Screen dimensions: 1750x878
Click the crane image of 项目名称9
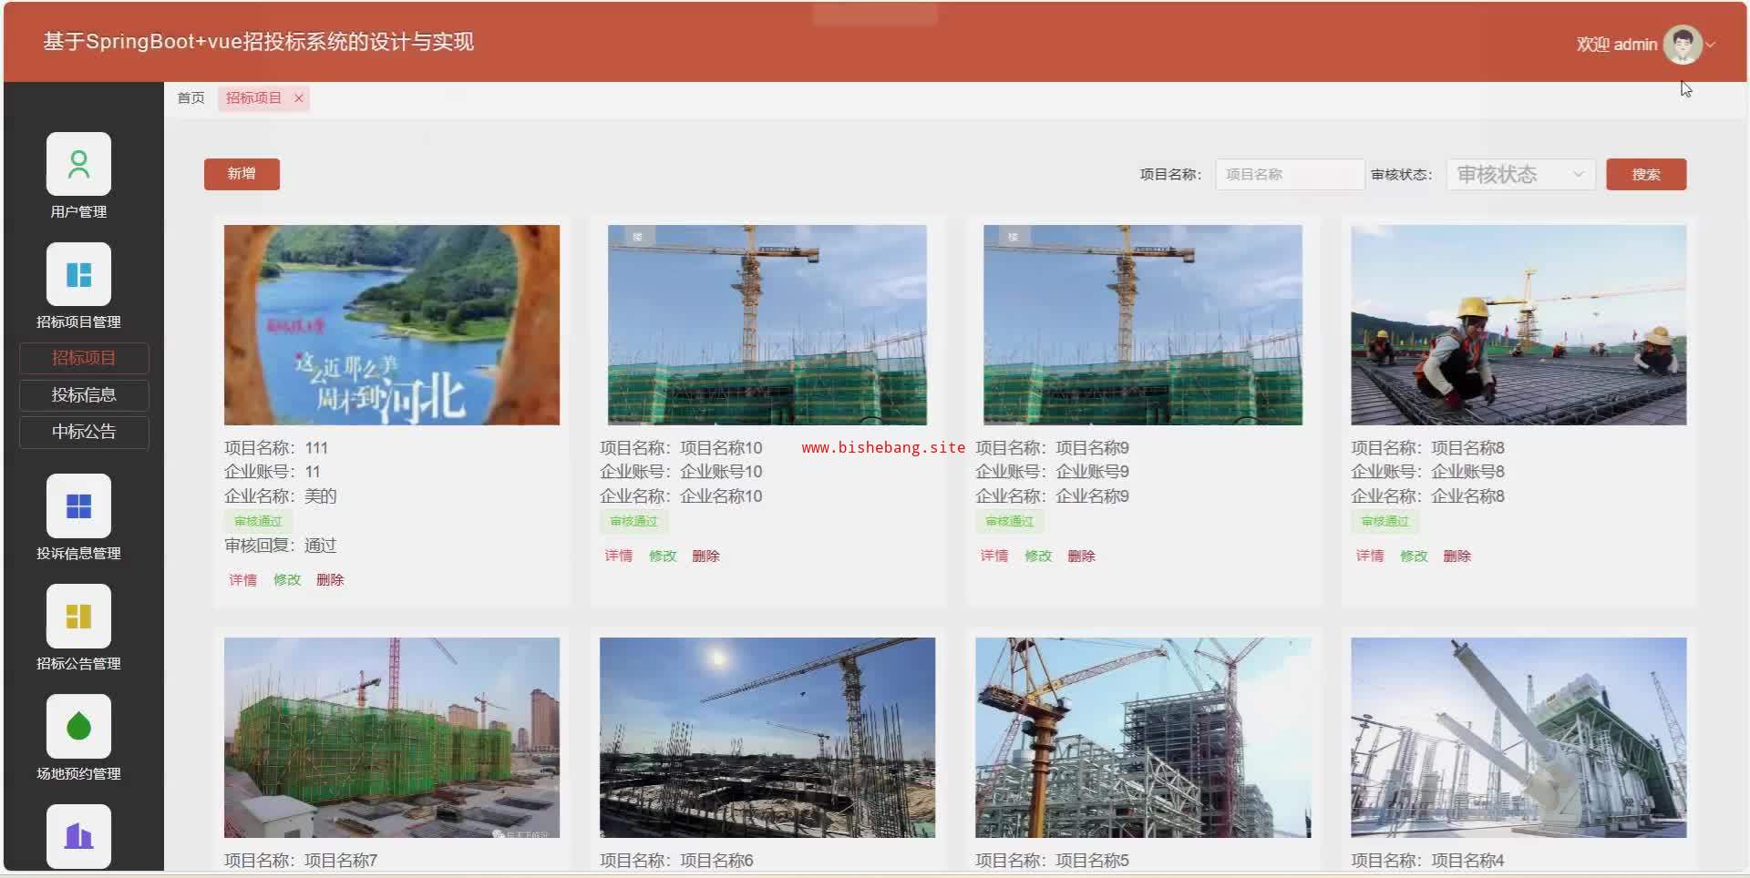click(x=1143, y=325)
